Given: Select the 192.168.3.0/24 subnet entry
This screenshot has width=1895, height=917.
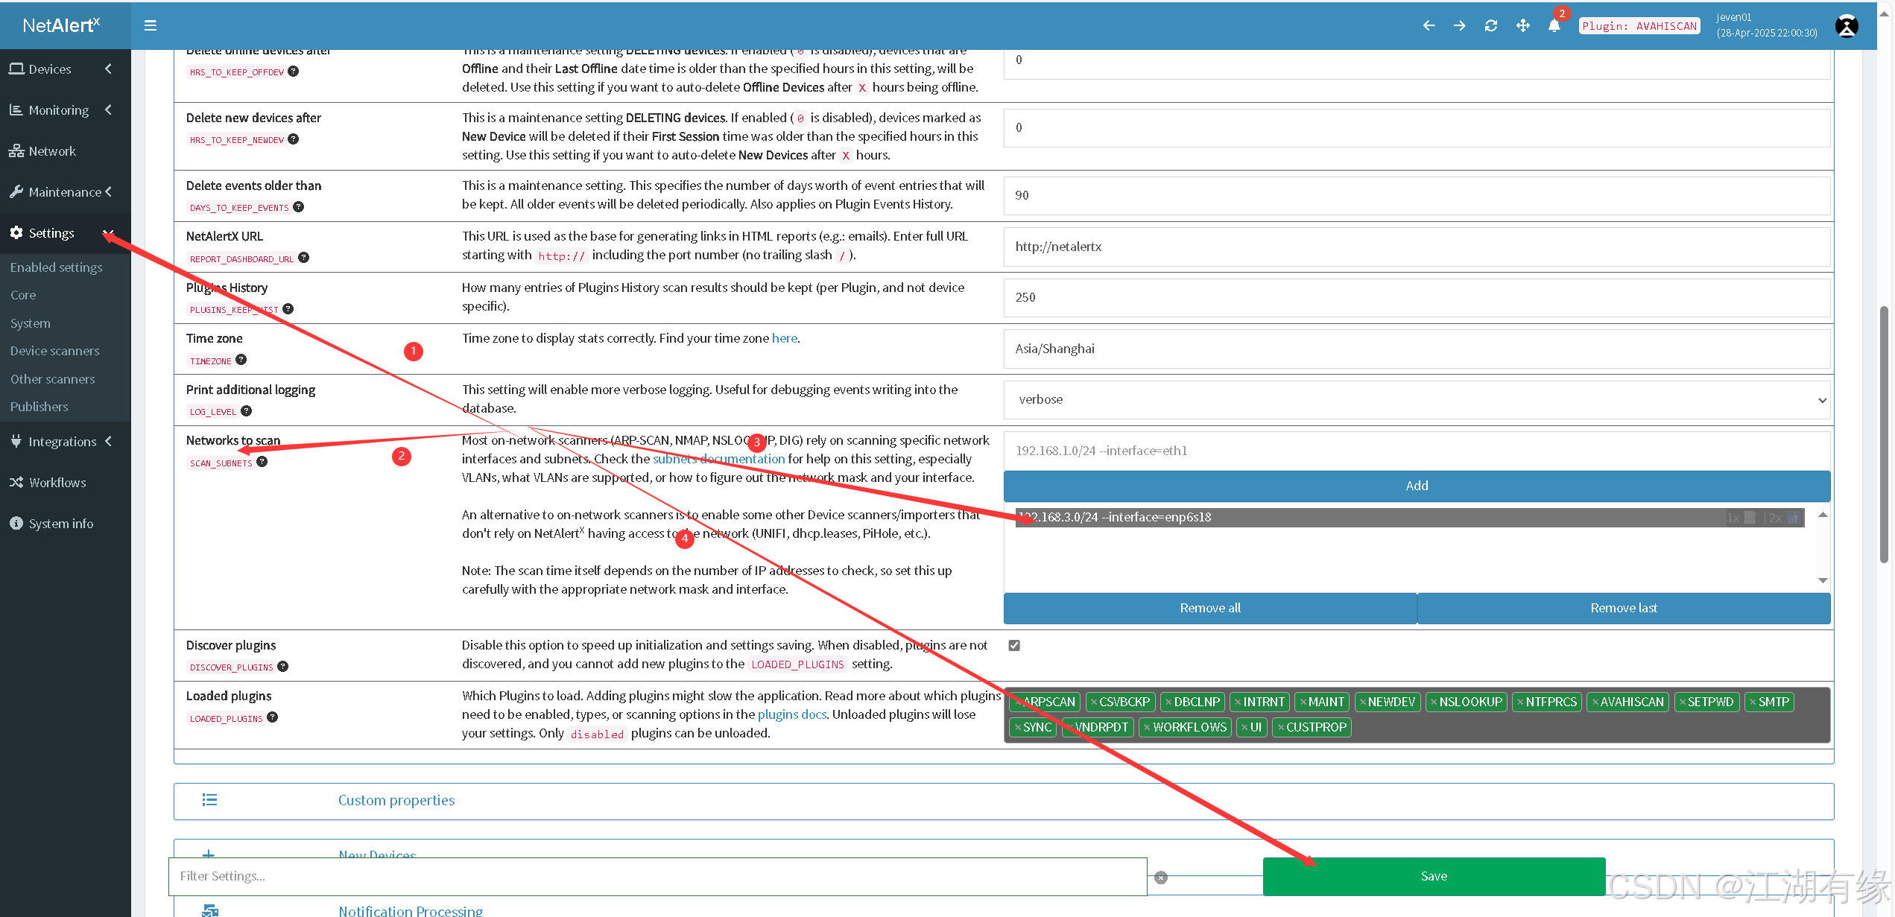Looking at the screenshot, I should point(1409,518).
